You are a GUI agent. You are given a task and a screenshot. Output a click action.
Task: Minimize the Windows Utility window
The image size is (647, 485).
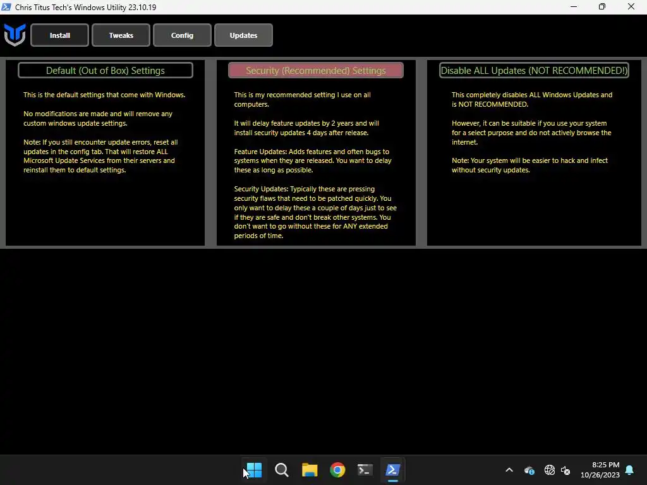point(574,6)
